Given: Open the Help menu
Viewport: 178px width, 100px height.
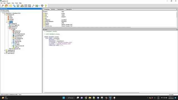Looking at the screenshot, I should [20, 3].
